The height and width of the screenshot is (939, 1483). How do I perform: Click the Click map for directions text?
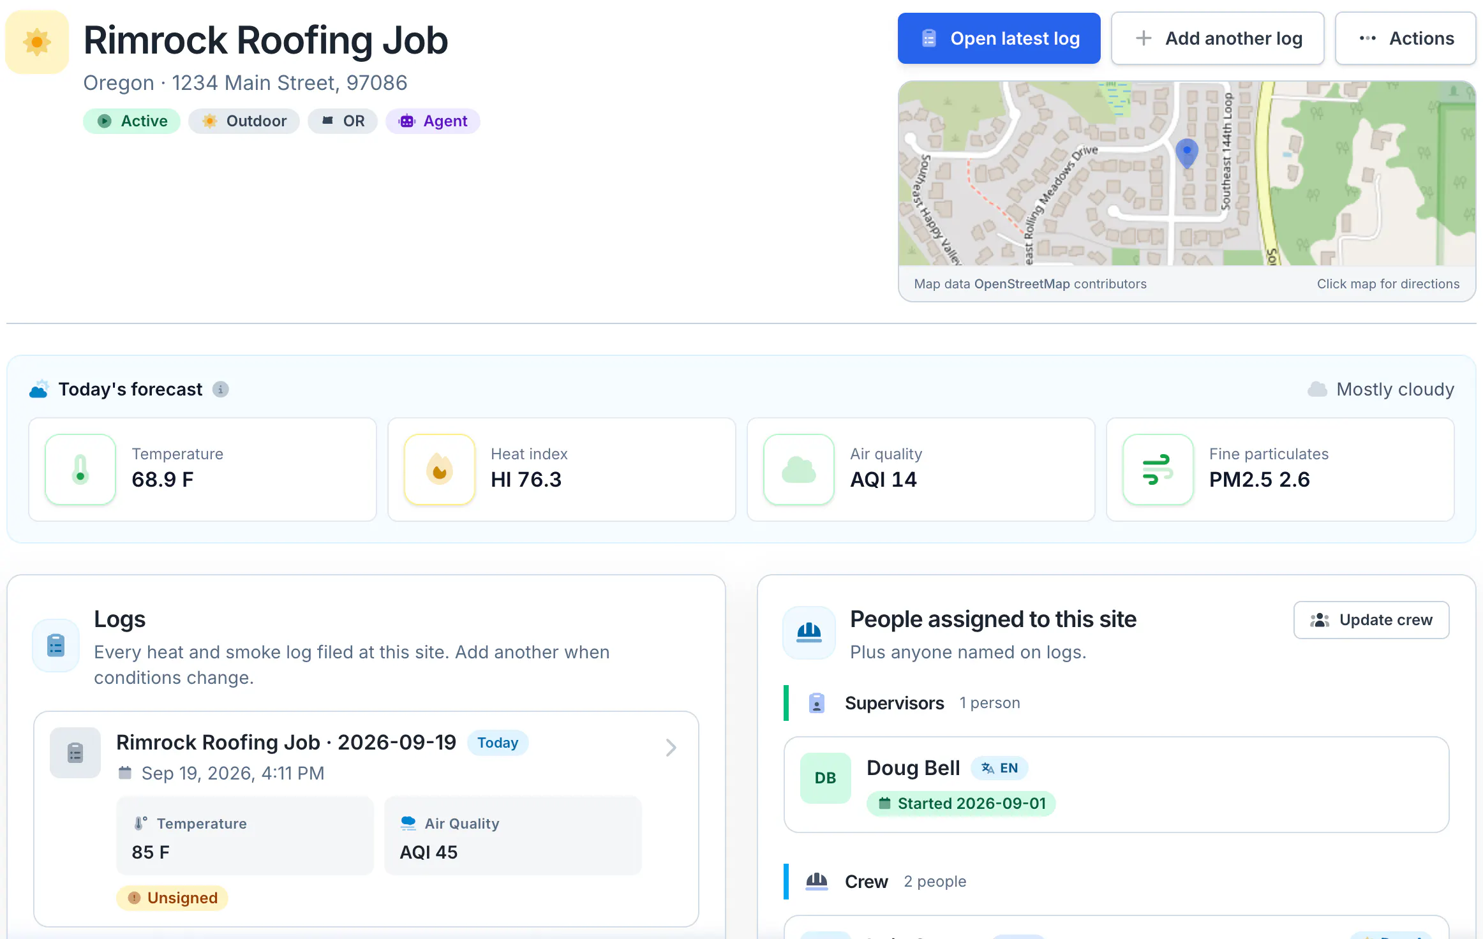pos(1389,284)
